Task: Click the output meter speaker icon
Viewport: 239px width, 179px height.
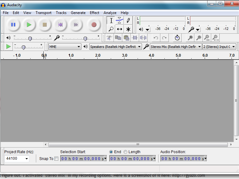Action: (x=141, y=29)
